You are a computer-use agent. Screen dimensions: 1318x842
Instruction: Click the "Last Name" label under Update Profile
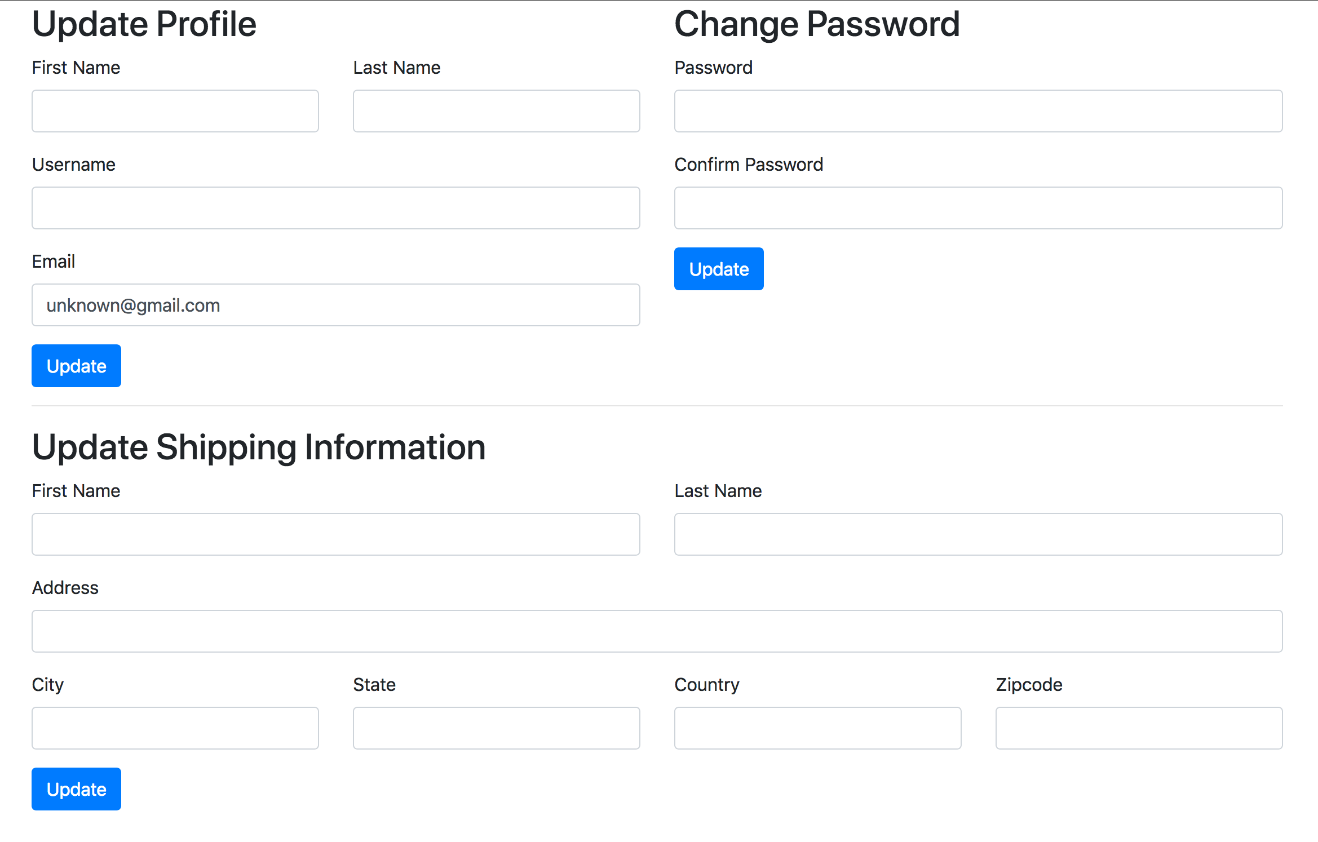(397, 68)
